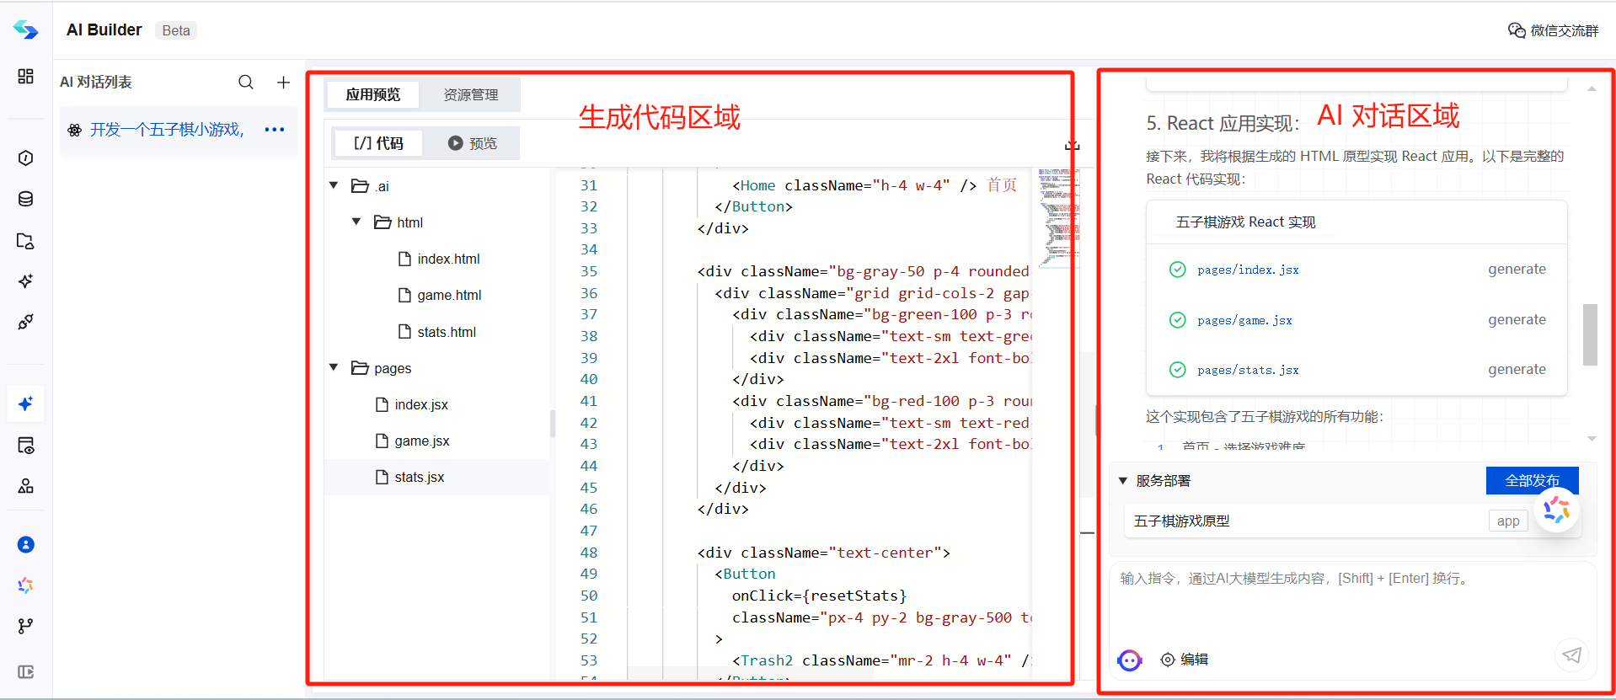Click the download icon above code editor
The height and width of the screenshot is (700, 1616).
click(1072, 145)
